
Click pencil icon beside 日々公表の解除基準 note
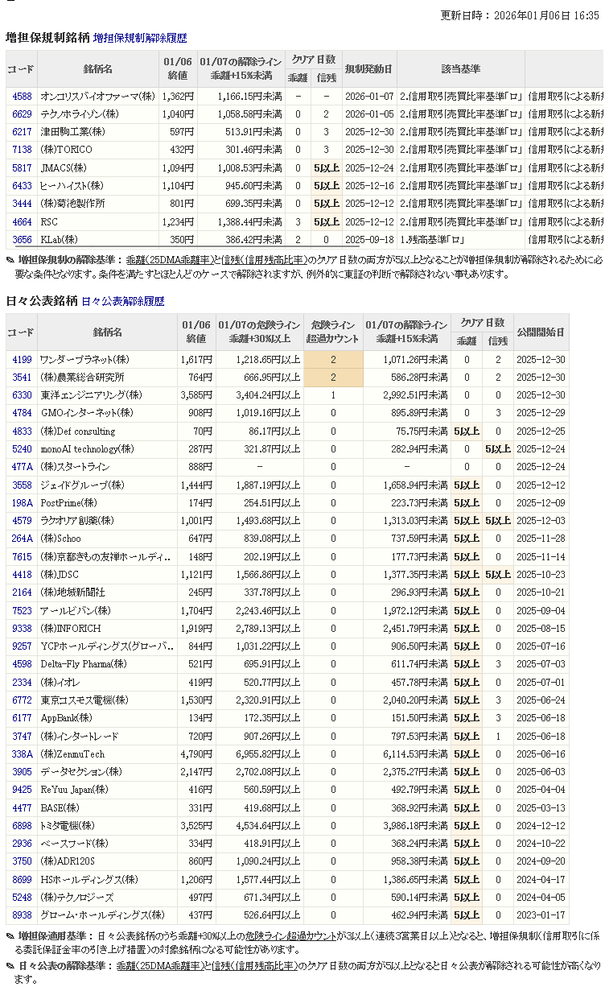click(x=10, y=965)
